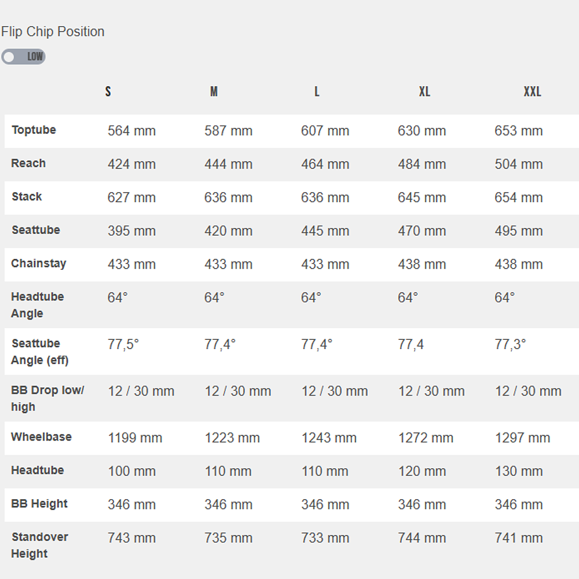The image size is (579, 579).
Task: Click the Standover Height row label
Action: tap(39, 545)
